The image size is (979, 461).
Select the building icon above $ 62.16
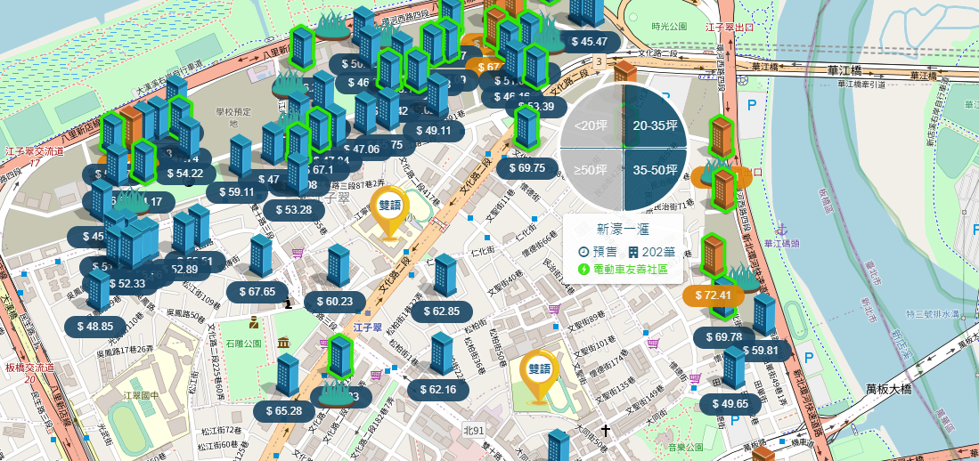point(442,354)
